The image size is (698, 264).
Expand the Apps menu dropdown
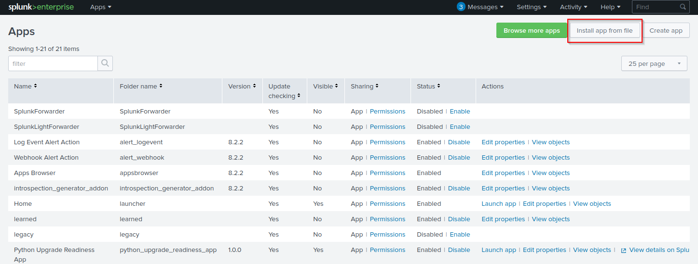point(100,7)
